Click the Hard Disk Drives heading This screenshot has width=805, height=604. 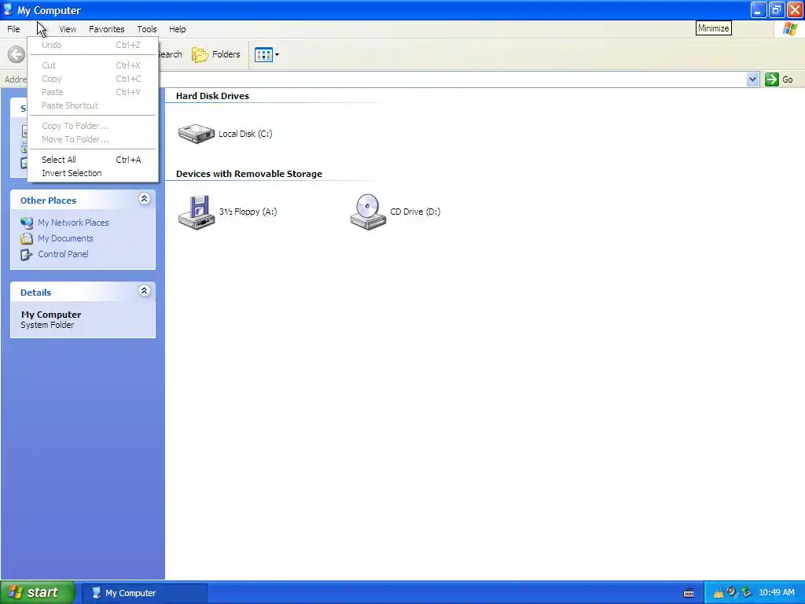(212, 96)
